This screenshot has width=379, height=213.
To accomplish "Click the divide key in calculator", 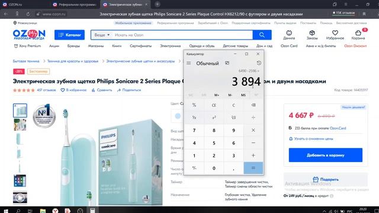I will coord(253,118).
